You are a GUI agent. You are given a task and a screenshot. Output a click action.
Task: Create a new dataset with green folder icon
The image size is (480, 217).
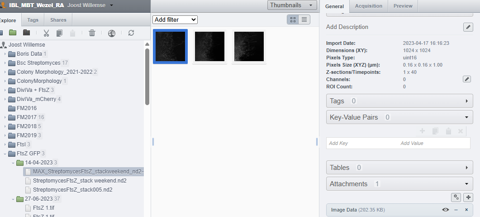point(13,33)
